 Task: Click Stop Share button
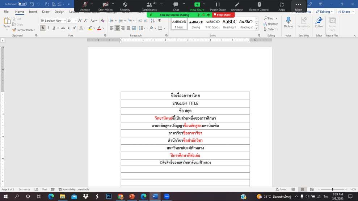pyautogui.click(x=223, y=15)
